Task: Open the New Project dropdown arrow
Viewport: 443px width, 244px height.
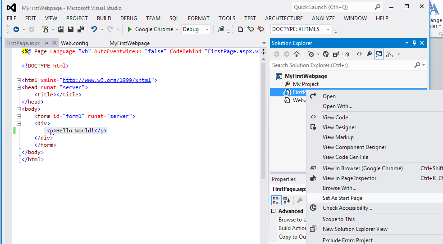Action: 53,29
